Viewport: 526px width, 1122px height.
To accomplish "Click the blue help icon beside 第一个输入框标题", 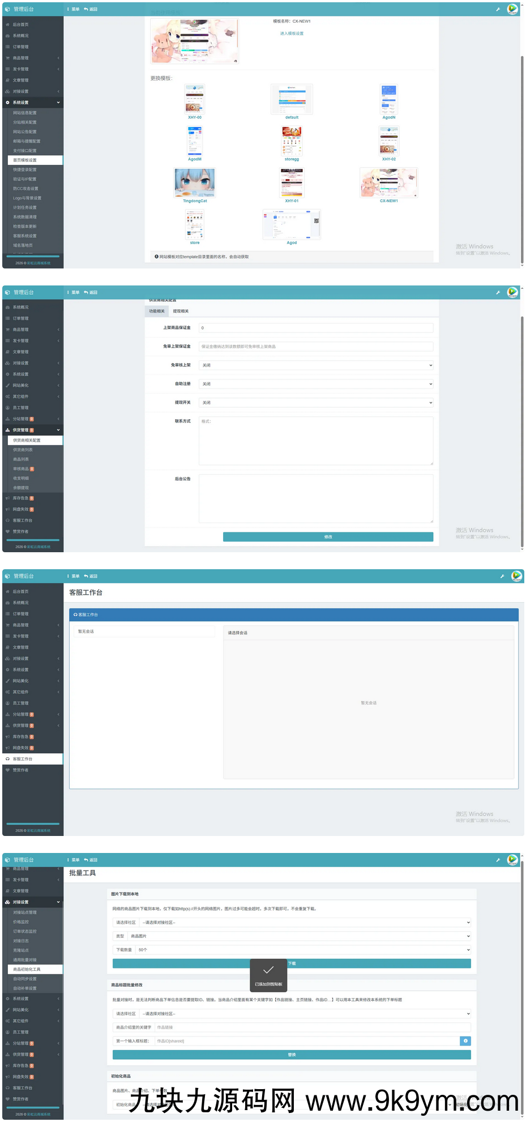I will tap(465, 1040).
